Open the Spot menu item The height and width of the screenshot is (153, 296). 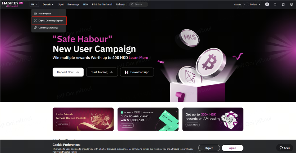[61, 4]
